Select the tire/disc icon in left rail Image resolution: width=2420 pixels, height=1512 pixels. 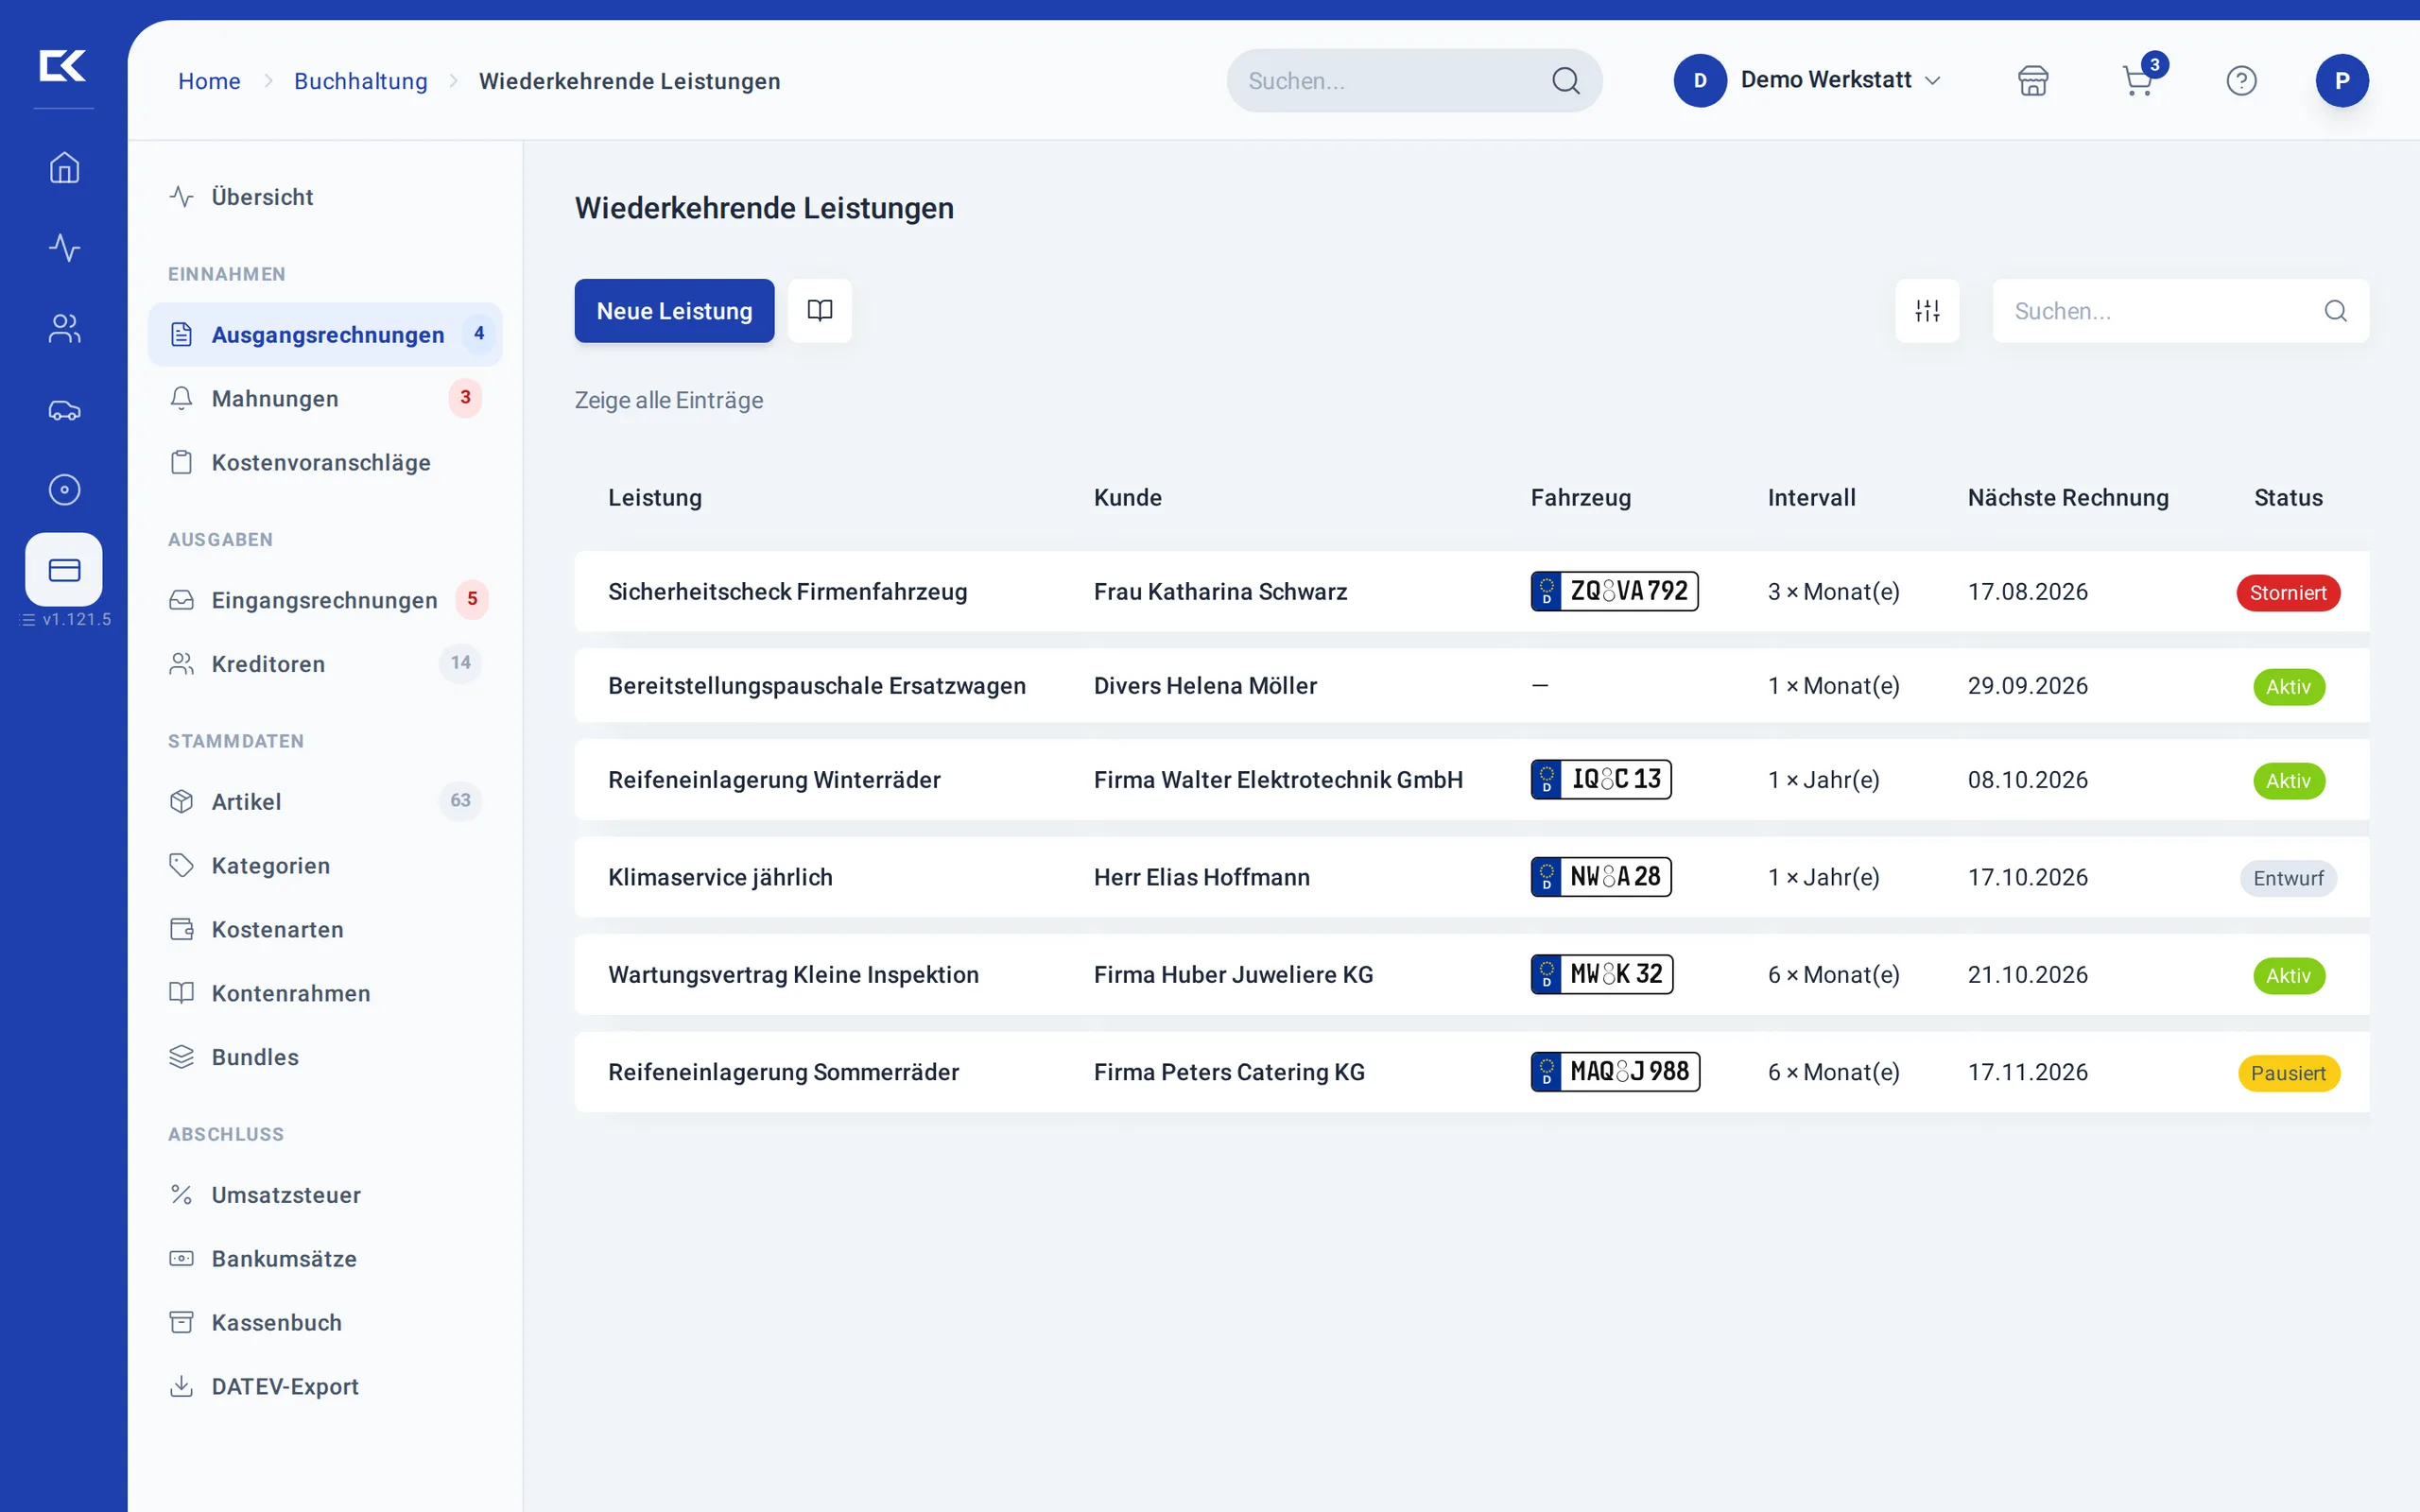coord(64,489)
